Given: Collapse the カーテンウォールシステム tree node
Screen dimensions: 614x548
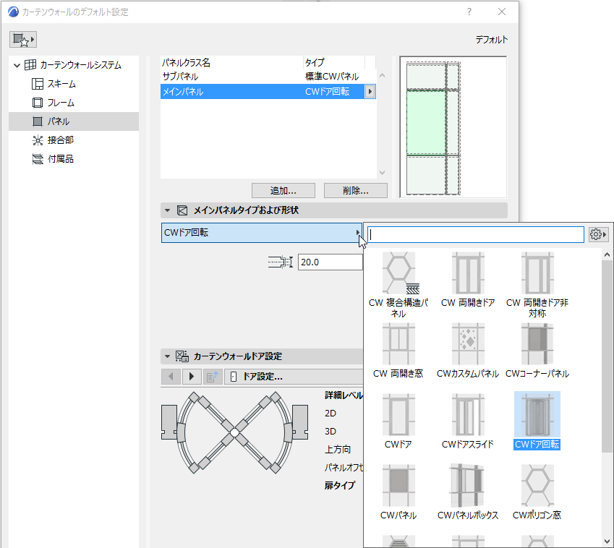Looking at the screenshot, I should tap(17, 65).
